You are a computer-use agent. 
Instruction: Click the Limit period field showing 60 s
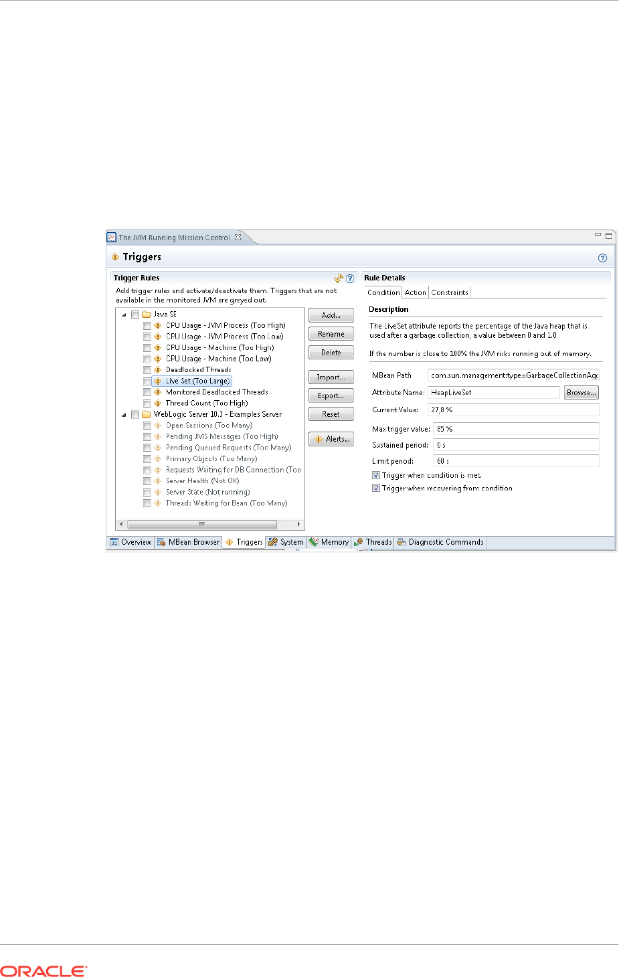point(516,461)
